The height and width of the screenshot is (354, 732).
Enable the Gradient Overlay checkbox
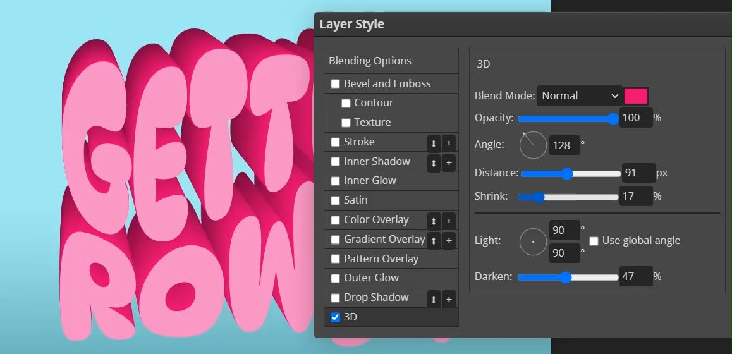[335, 240]
